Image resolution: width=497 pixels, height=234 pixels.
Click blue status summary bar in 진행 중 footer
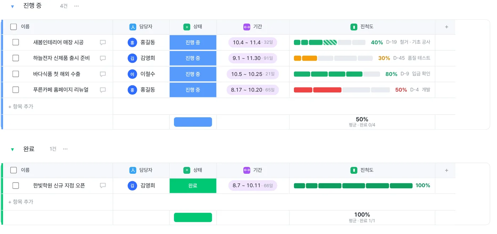tap(193, 122)
